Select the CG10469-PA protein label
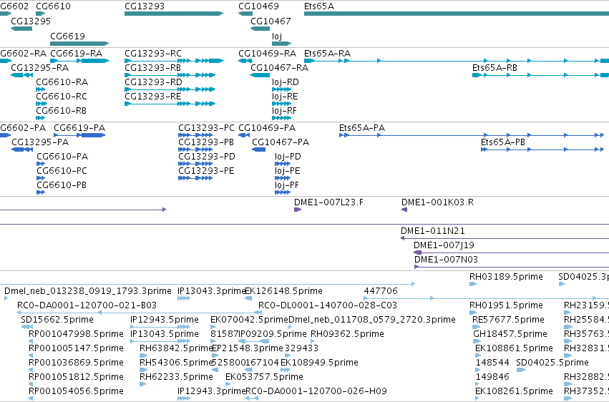The width and height of the screenshot is (609, 402). (267, 127)
